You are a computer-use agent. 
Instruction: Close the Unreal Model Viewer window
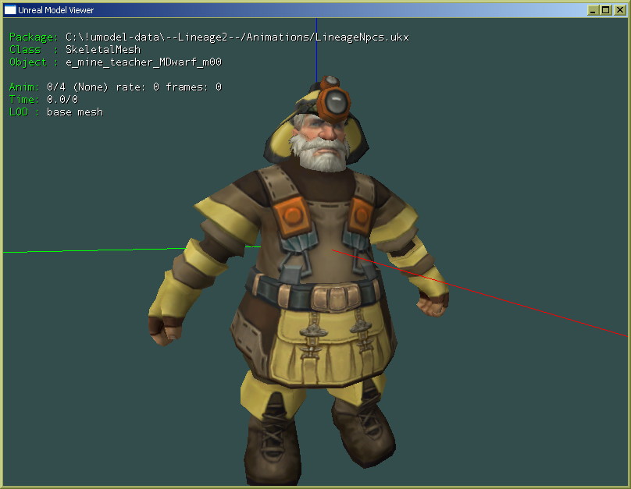click(620, 10)
